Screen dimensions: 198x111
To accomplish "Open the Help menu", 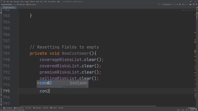I will tap(58, 2).
